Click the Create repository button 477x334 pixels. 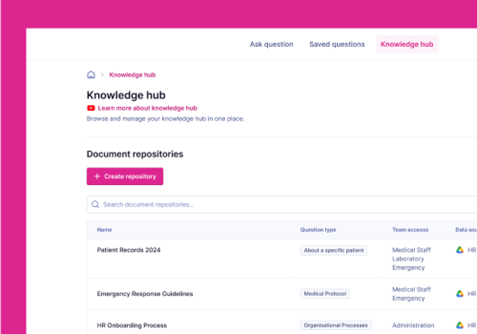tap(125, 176)
